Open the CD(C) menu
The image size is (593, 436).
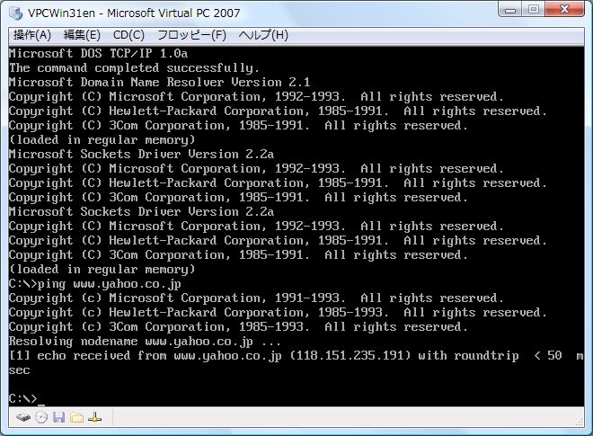(128, 35)
